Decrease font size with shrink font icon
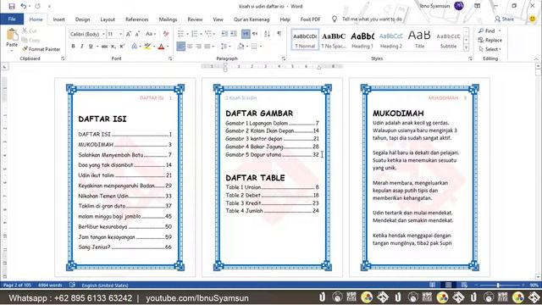The height and width of the screenshot is (305, 542). click(x=137, y=34)
